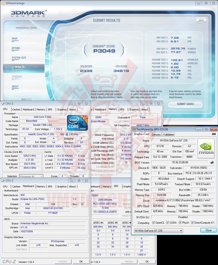Click the Close button in GPU-Z
The height and width of the screenshot is (265, 218).
tap(208, 230)
